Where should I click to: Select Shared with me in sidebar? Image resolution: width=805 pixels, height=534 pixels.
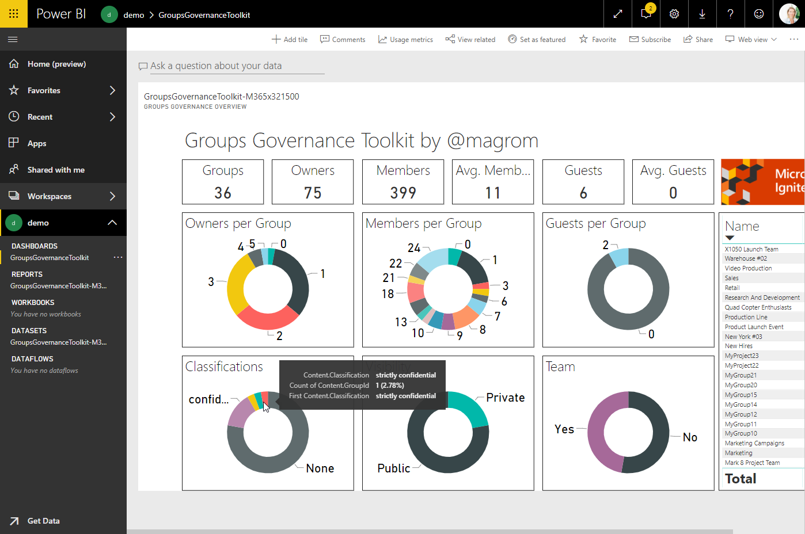tap(56, 170)
